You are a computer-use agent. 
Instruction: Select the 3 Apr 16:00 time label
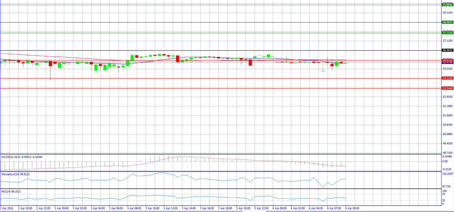pyautogui.click(x=207, y=208)
